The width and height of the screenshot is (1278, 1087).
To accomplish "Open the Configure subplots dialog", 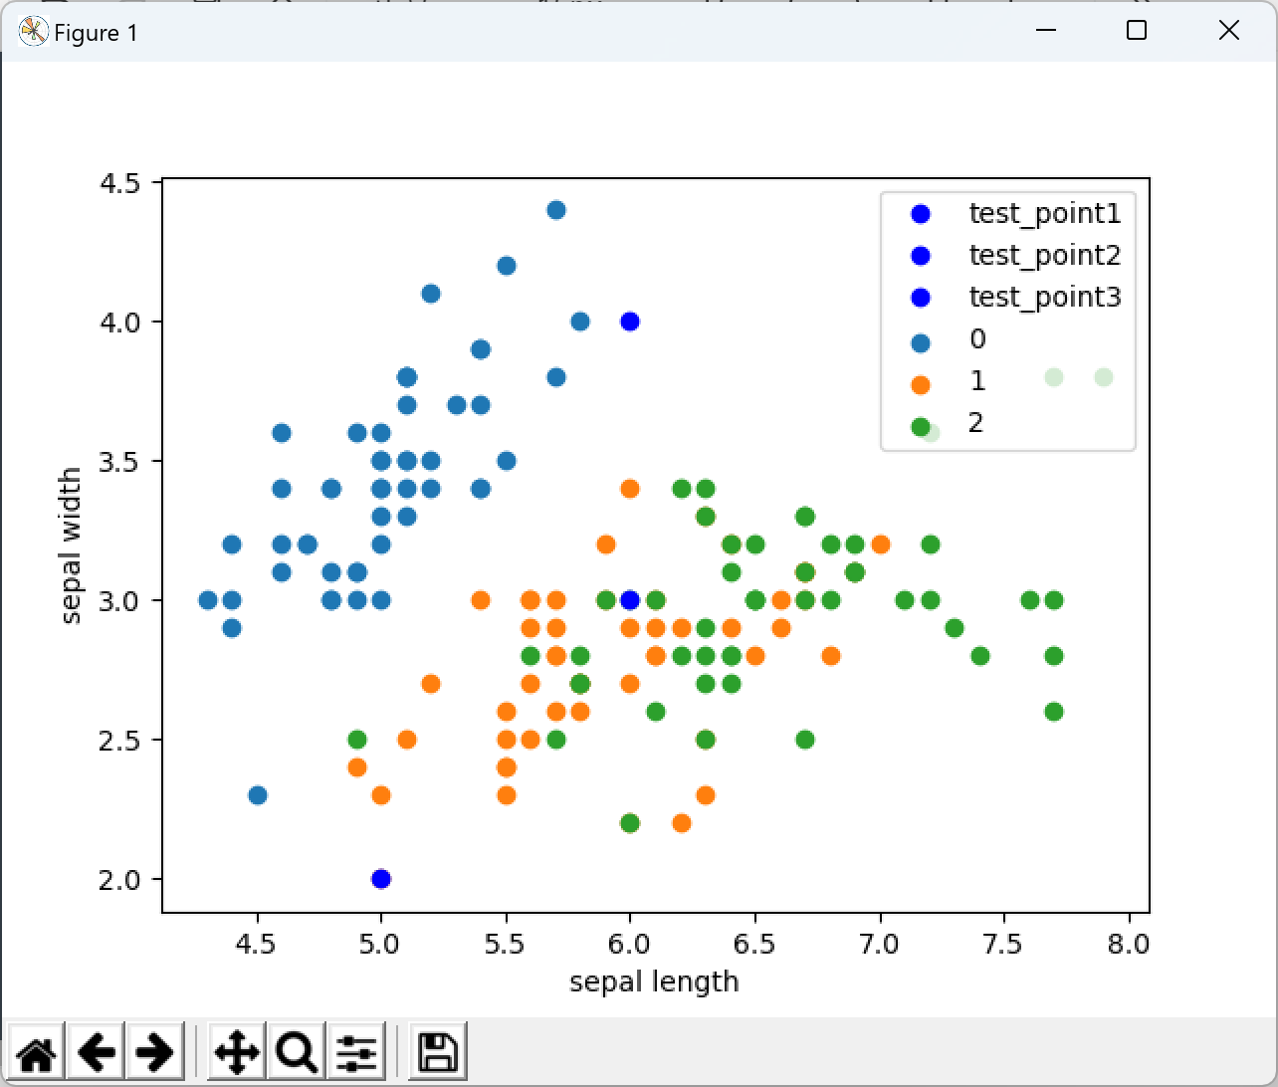I will 356,1050.
